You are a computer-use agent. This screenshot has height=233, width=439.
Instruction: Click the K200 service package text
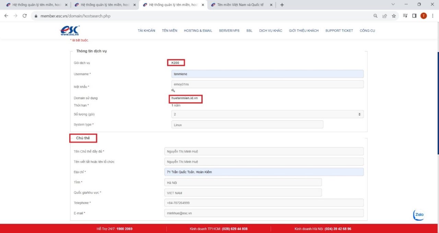pyautogui.click(x=175, y=63)
